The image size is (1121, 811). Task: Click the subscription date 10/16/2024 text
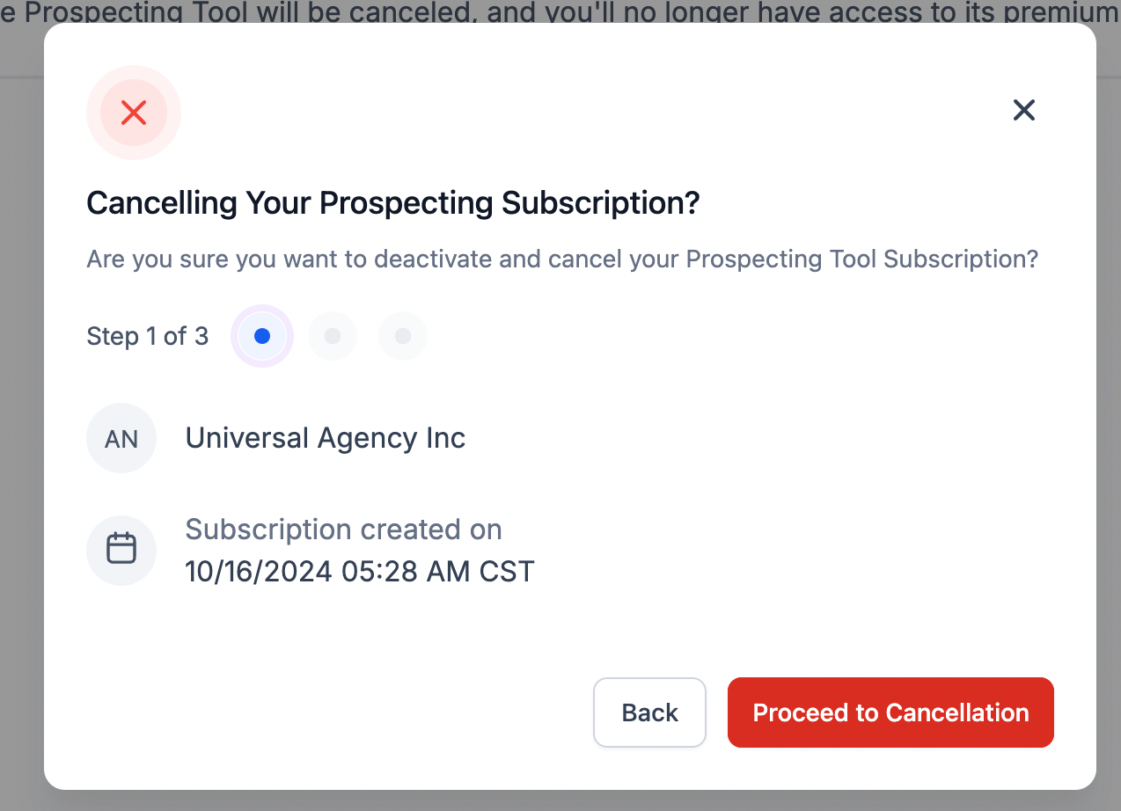(x=360, y=572)
